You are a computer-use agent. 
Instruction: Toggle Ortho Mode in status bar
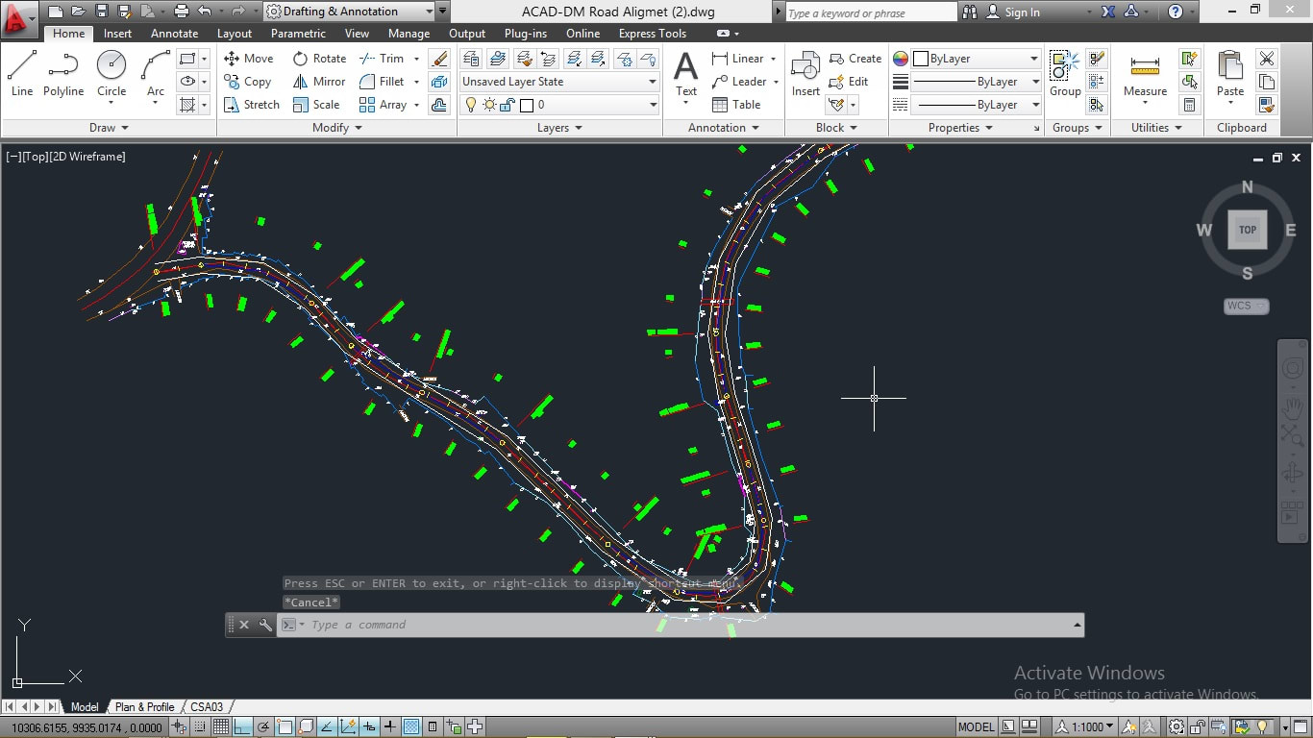242,727
